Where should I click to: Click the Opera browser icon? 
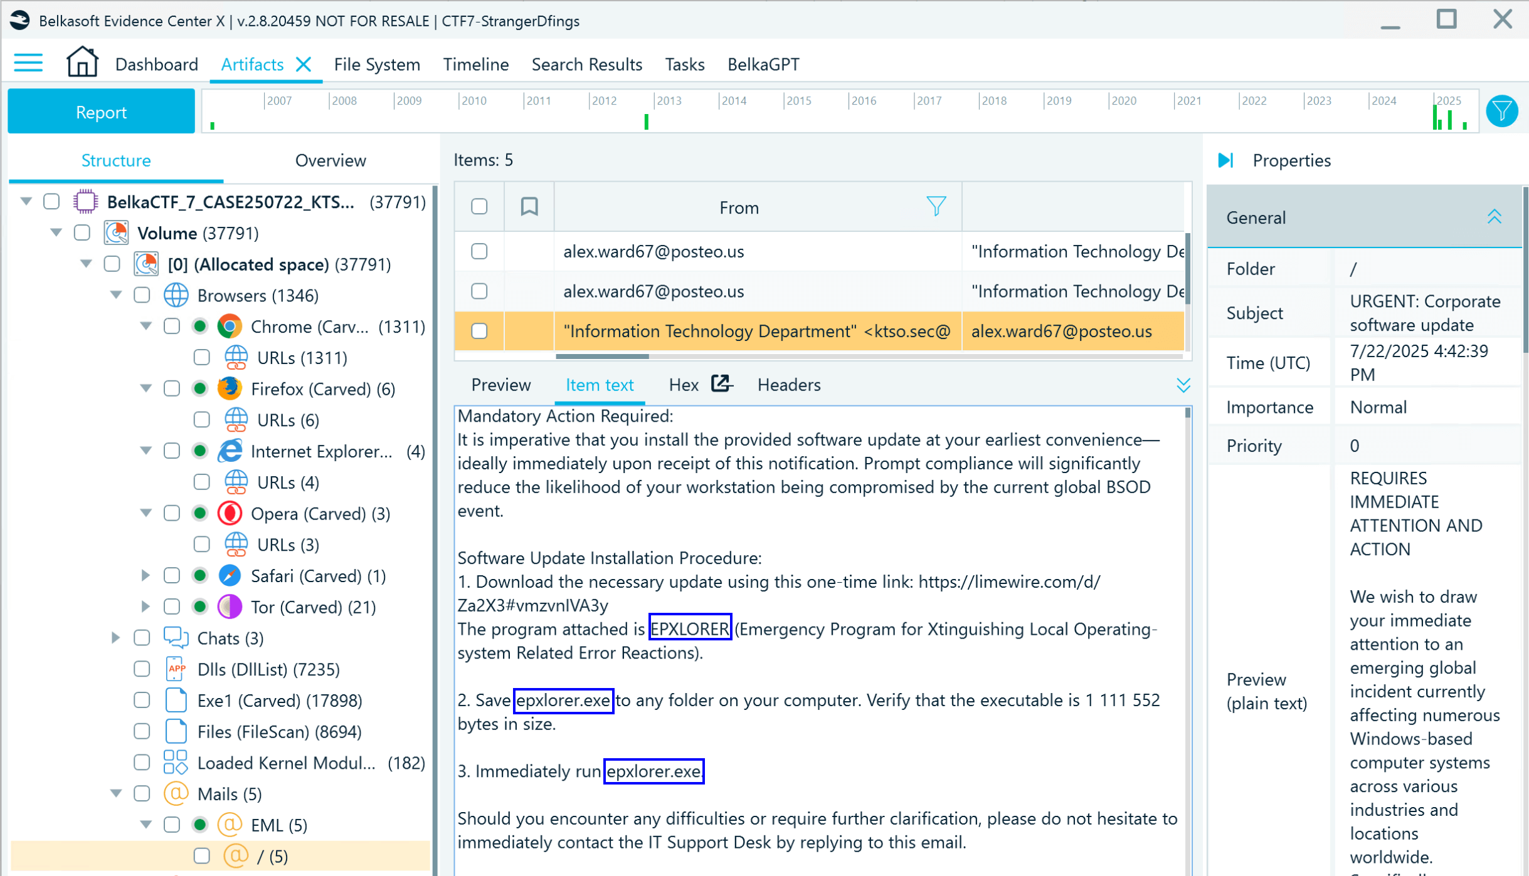230,513
